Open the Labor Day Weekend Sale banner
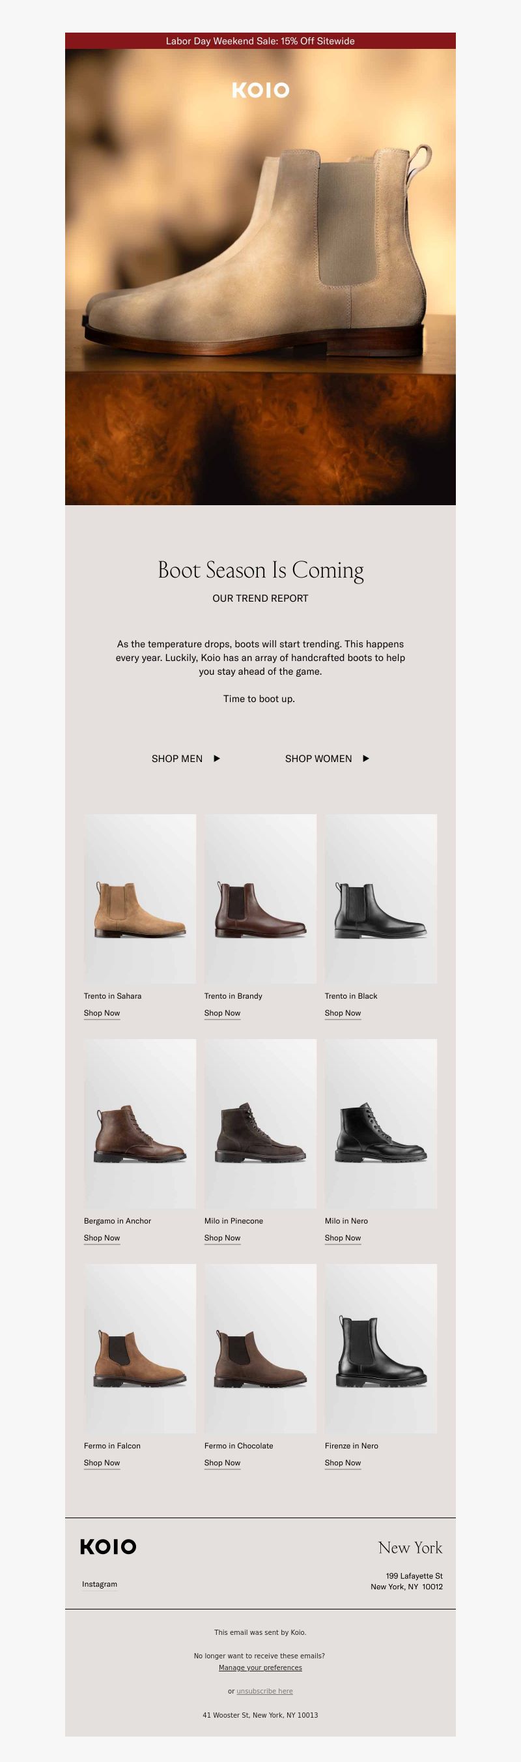 tap(260, 41)
